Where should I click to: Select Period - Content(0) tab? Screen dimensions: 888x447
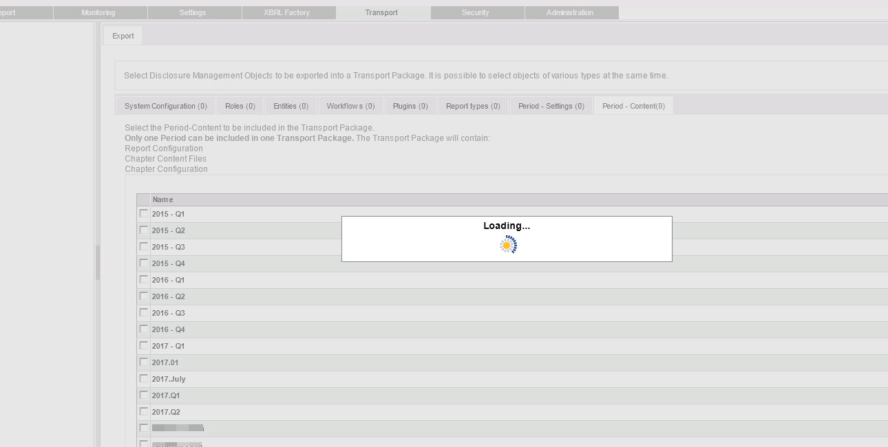pyautogui.click(x=633, y=106)
